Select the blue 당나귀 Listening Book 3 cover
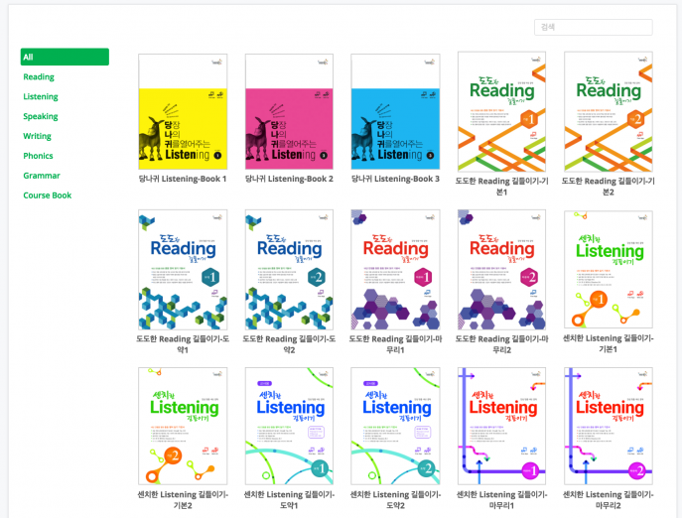682x518 pixels. coord(395,112)
